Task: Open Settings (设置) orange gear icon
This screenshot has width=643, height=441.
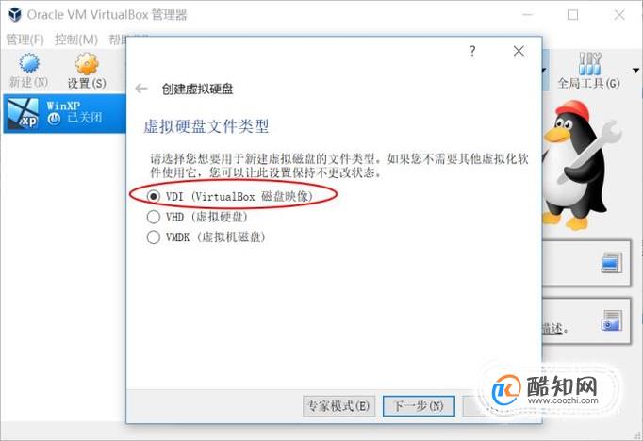Action: pyautogui.click(x=87, y=64)
